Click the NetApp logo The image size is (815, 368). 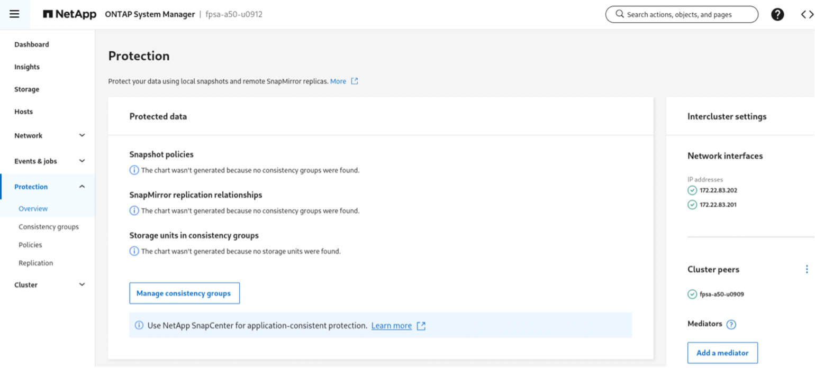pos(70,14)
